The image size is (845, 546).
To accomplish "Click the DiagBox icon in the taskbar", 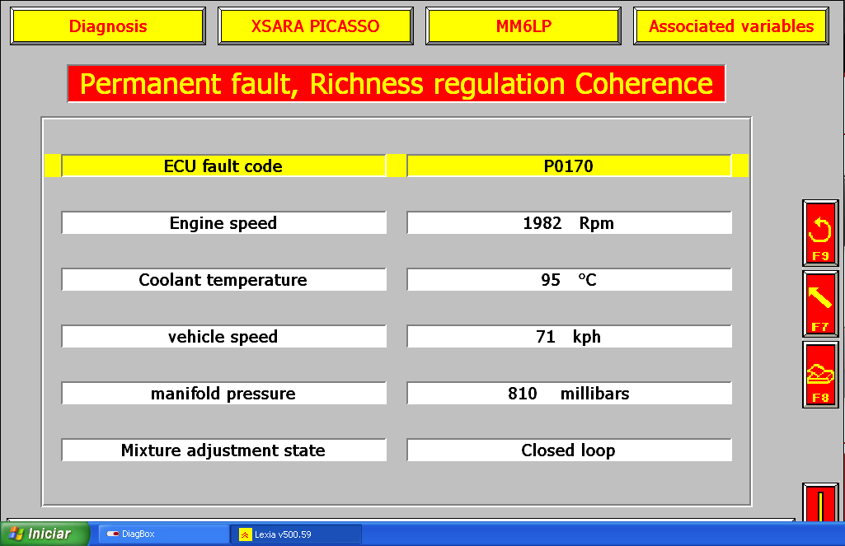I will pos(113,534).
